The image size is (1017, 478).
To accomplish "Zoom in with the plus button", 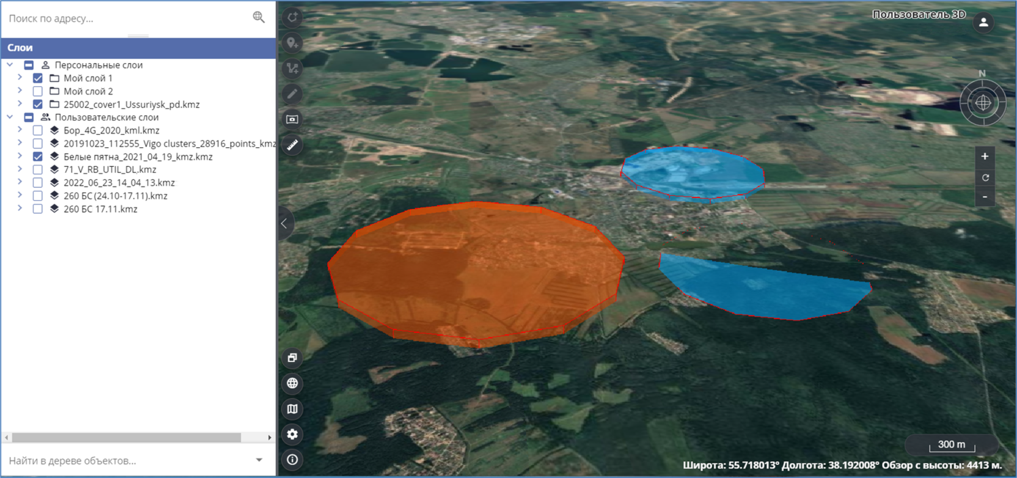I will (984, 157).
